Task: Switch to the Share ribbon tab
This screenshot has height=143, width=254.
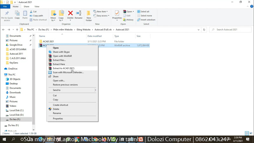Action: (x=26, y=6)
